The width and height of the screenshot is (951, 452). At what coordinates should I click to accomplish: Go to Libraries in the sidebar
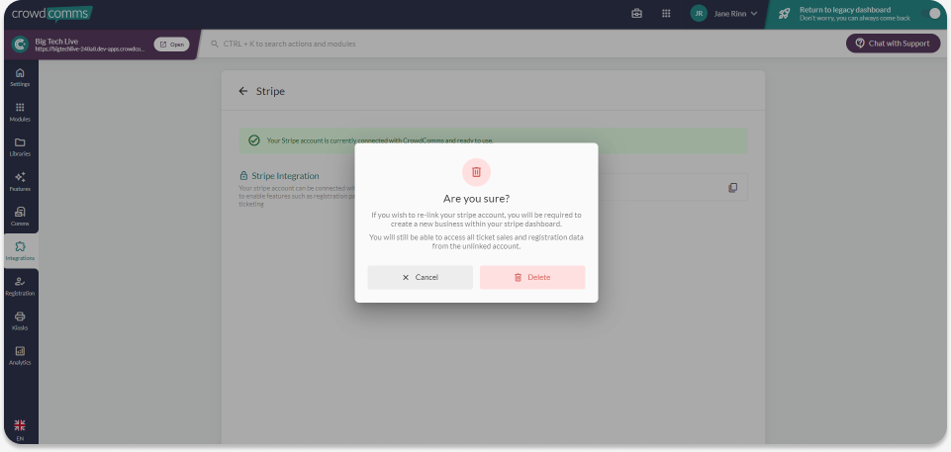pos(20,146)
